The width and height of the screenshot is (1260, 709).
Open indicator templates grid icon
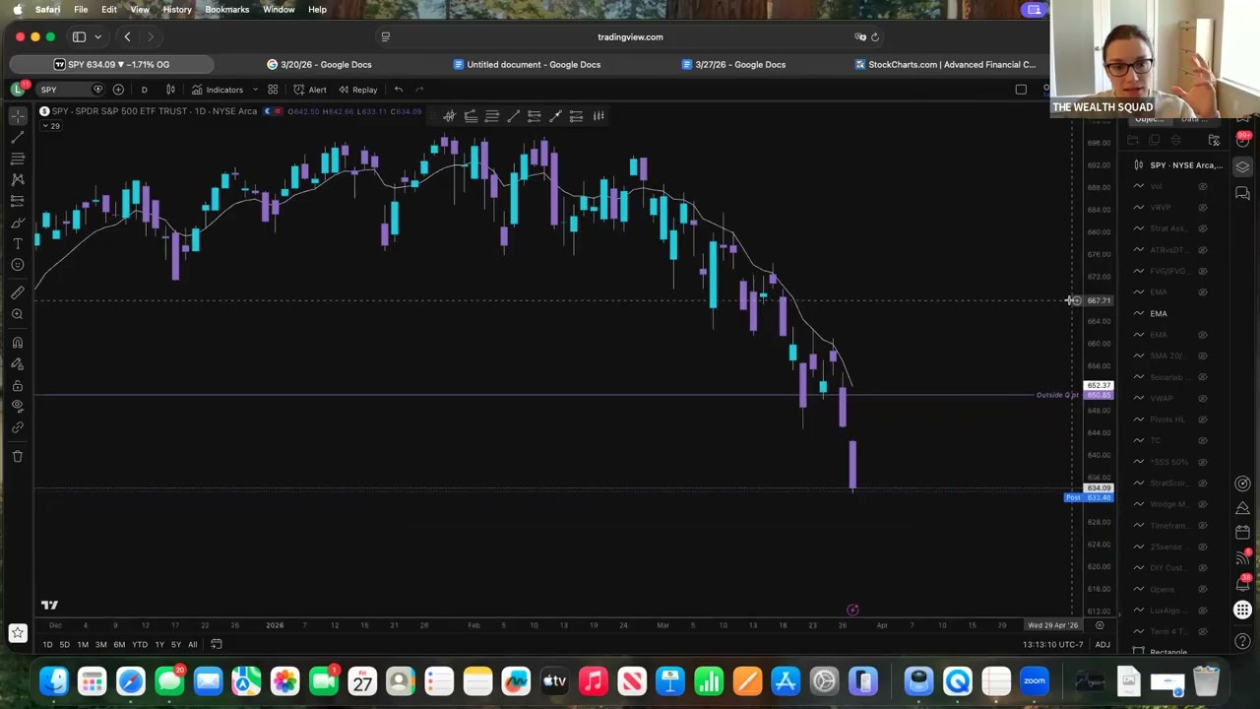(x=273, y=90)
